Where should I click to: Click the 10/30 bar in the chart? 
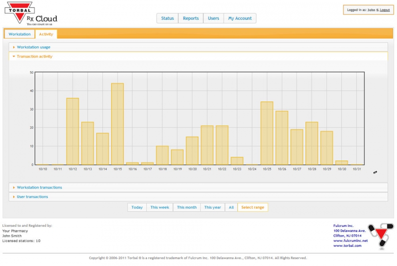pos(341,163)
